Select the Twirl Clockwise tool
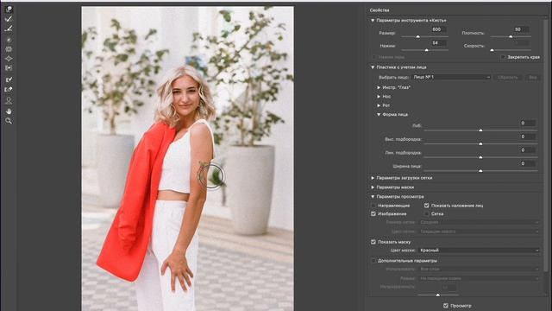The image size is (552, 311). (9, 40)
